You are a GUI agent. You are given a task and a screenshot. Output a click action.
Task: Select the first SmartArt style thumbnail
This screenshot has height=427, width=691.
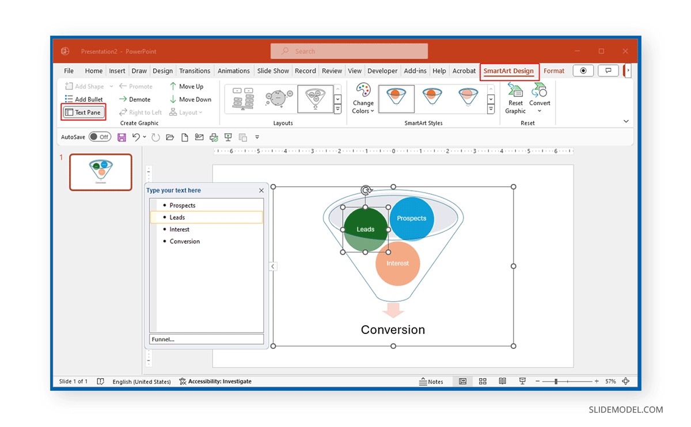pyautogui.click(x=396, y=99)
